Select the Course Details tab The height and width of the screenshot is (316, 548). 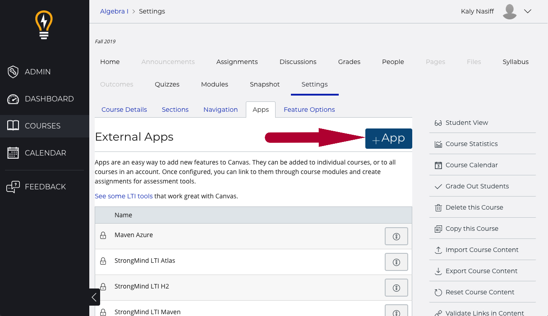(124, 110)
